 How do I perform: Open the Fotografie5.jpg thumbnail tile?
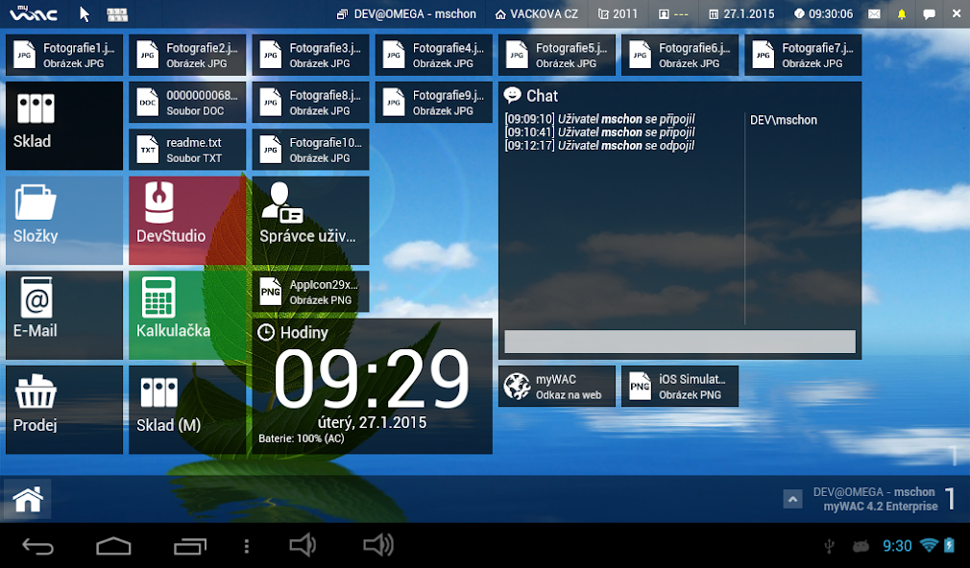coord(557,55)
